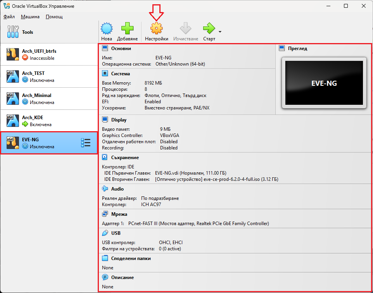373x293 pixels.
Task: Click the Флопи, Оптично, Твърд диск boot order
Action: click(x=176, y=95)
